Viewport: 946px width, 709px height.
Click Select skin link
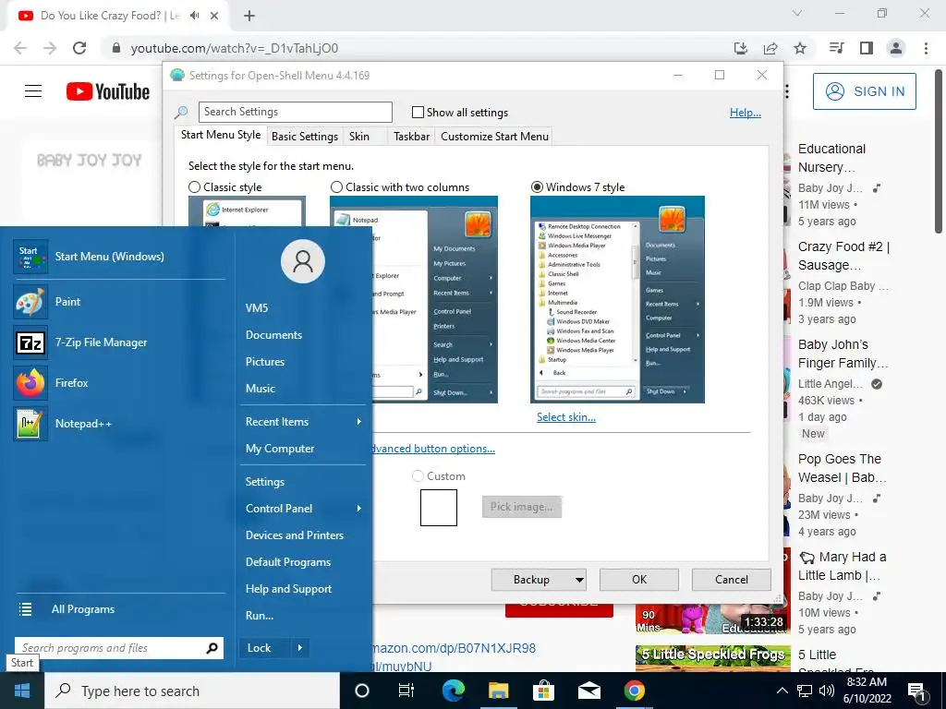(566, 417)
